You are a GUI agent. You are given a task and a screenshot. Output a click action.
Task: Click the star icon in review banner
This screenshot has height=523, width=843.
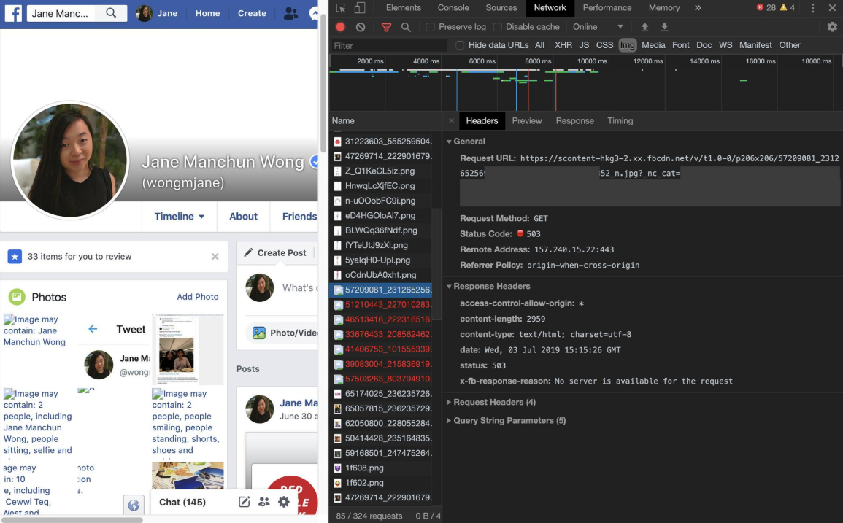click(15, 256)
